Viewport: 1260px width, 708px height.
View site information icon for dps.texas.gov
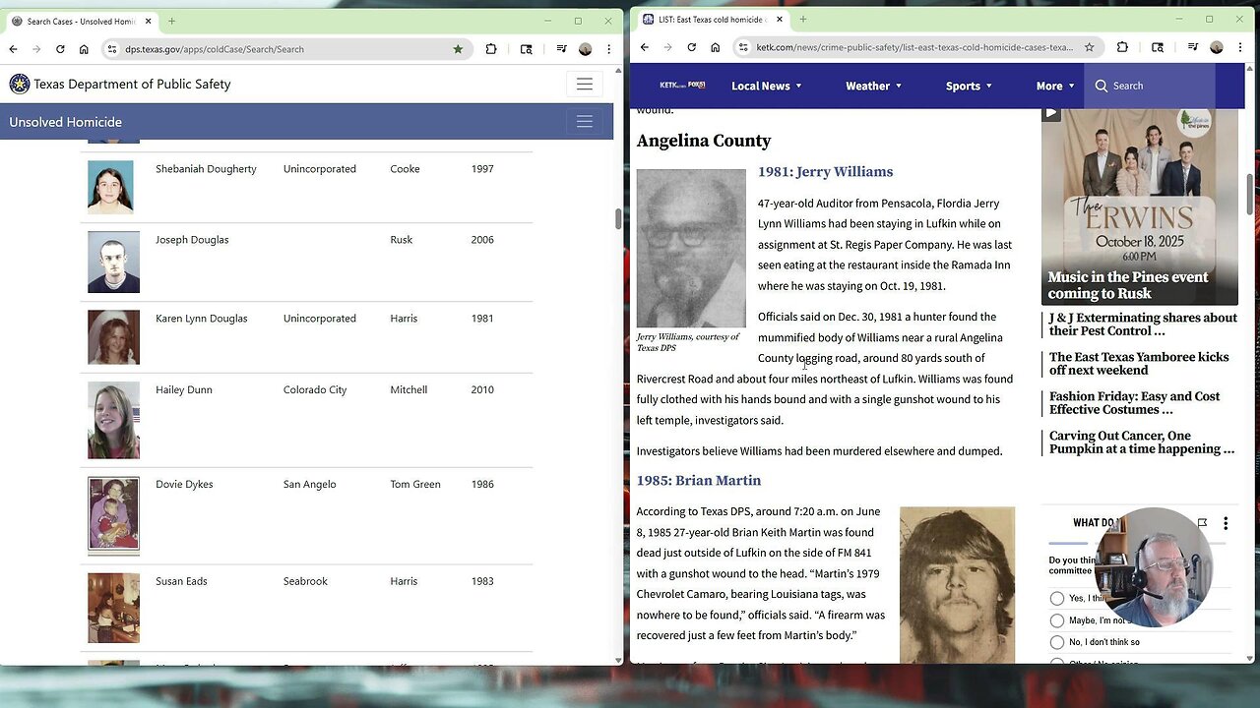112,49
